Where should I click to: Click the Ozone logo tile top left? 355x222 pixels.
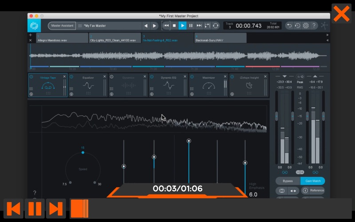[x=34, y=26]
